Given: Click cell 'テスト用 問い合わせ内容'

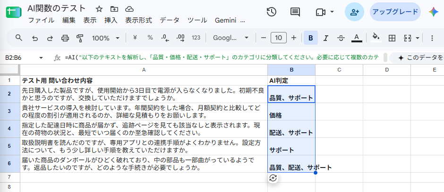Looking at the screenshot, I should pos(144,80).
